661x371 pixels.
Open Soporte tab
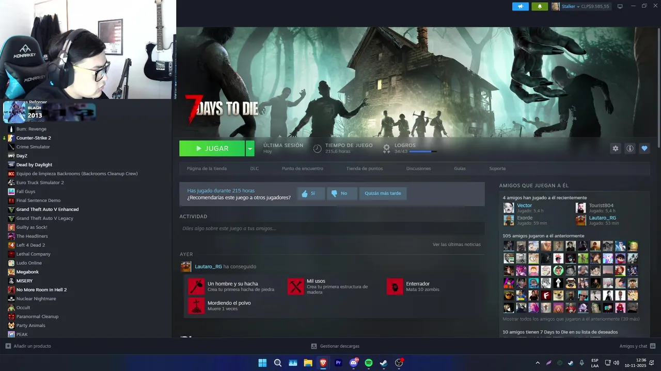tap(497, 168)
